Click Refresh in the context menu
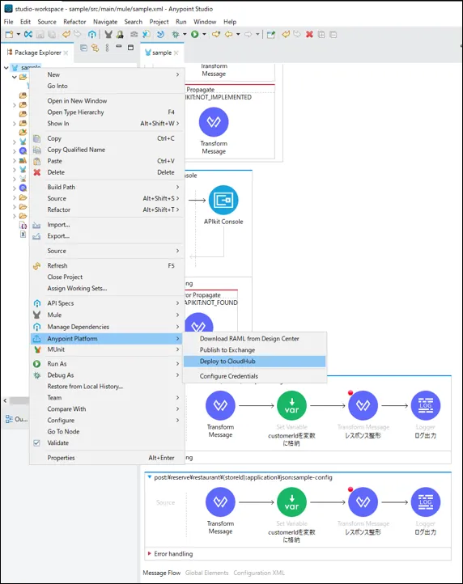463x584 pixels. point(108,265)
